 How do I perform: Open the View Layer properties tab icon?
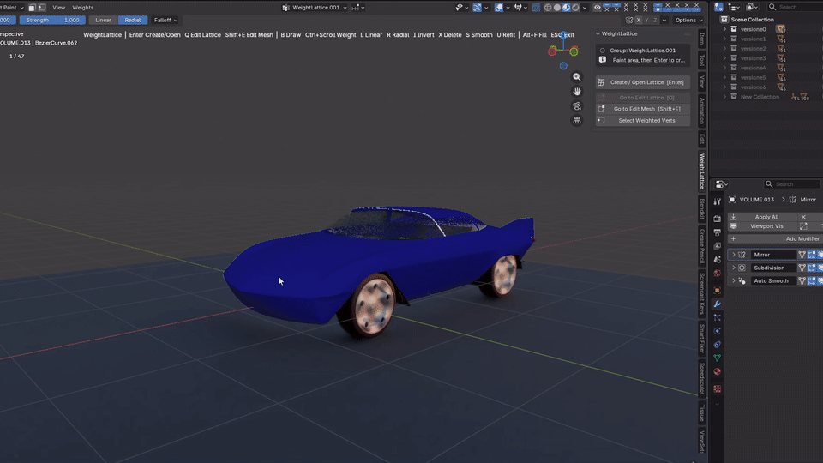coord(717,246)
